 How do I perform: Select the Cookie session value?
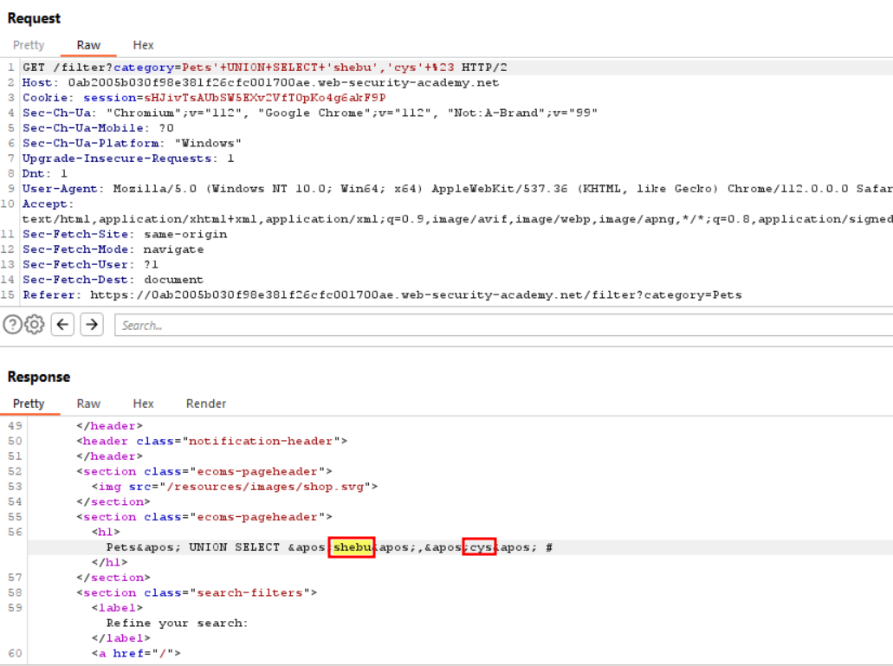coord(265,98)
